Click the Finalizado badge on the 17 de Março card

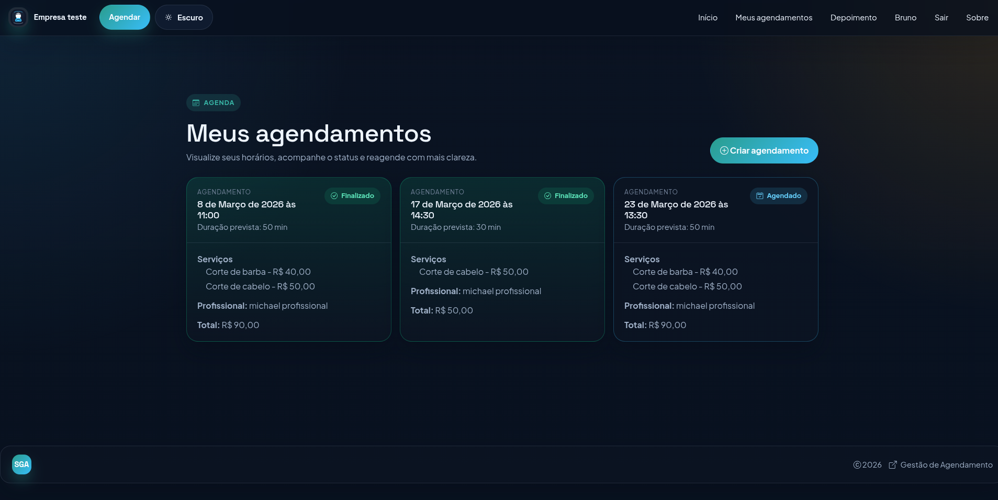pyautogui.click(x=566, y=196)
